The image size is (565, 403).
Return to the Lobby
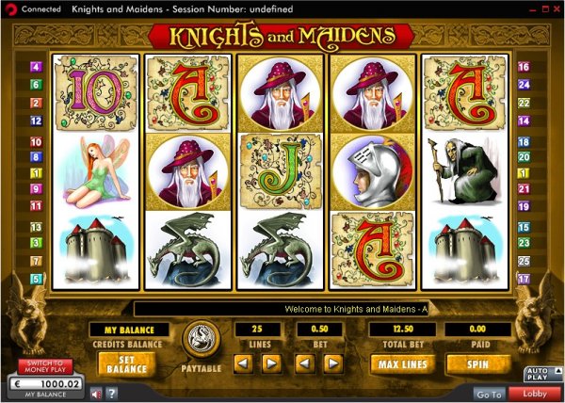pos(535,394)
